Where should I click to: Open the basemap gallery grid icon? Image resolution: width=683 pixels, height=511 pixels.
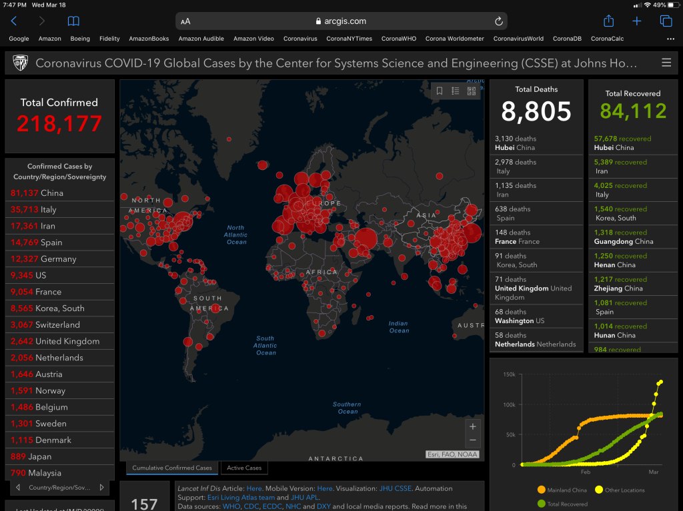(x=472, y=91)
